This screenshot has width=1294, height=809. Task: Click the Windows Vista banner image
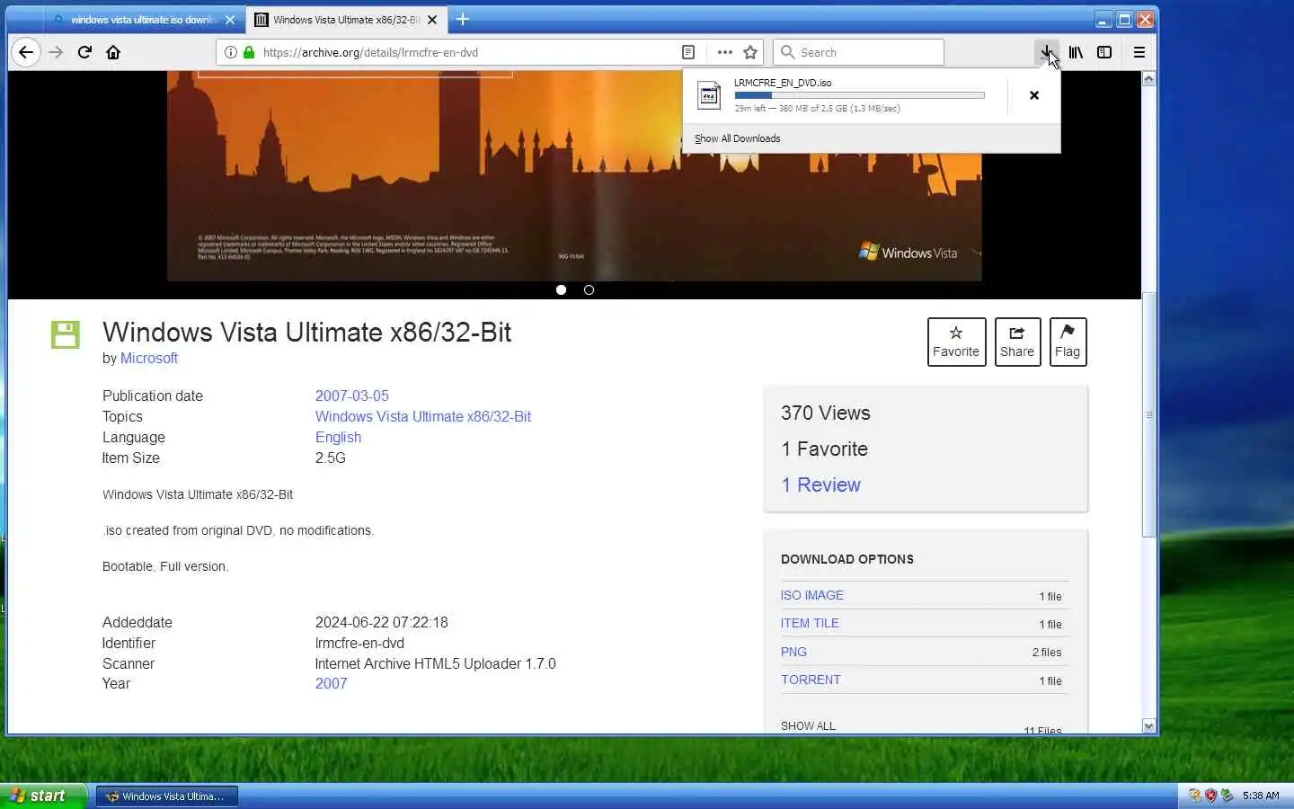tap(574, 176)
